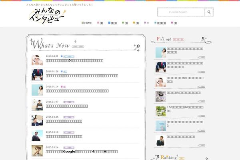Click the purple category tag beside 2015.10.19

pyautogui.click(x=69, y=132)
